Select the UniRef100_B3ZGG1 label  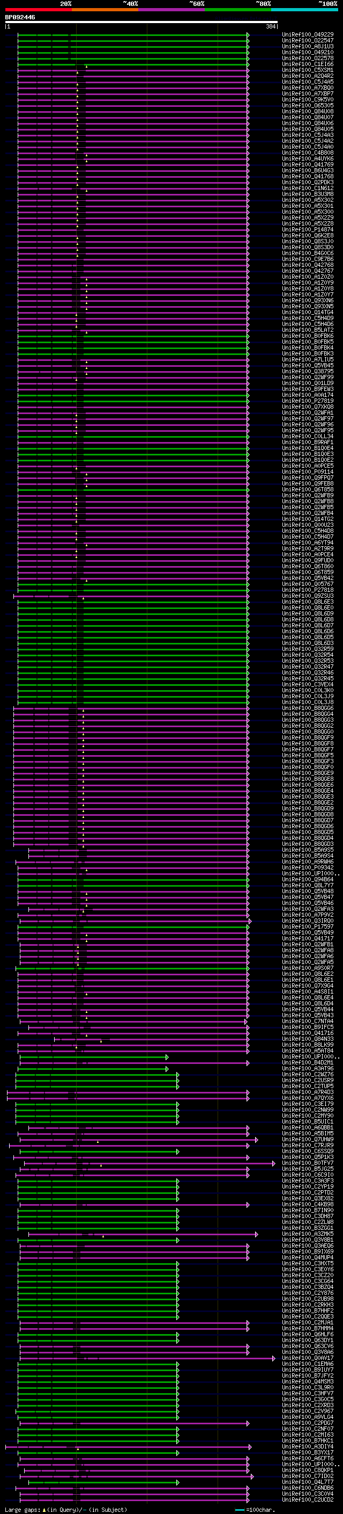point(308,1228)
